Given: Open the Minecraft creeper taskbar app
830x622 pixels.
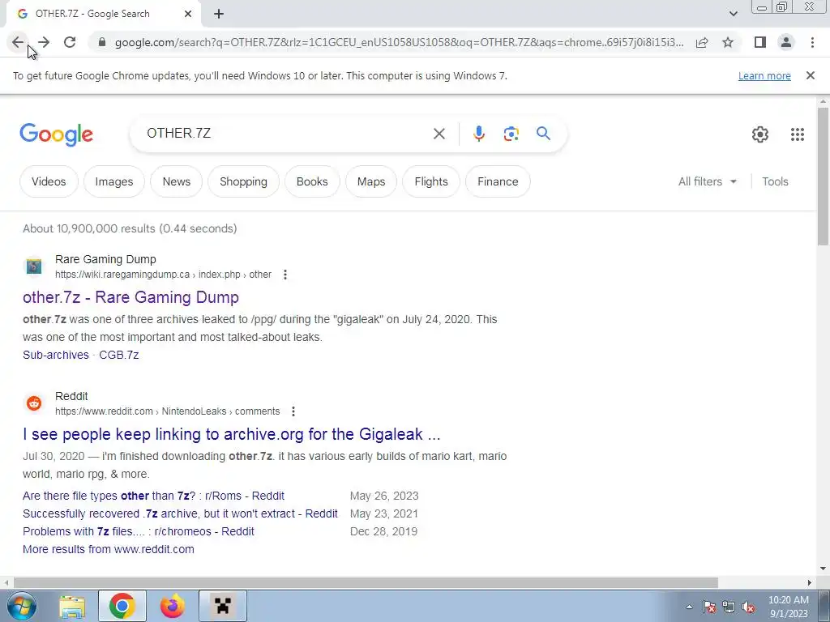Looking at the screenshot, I should (223, 606).
